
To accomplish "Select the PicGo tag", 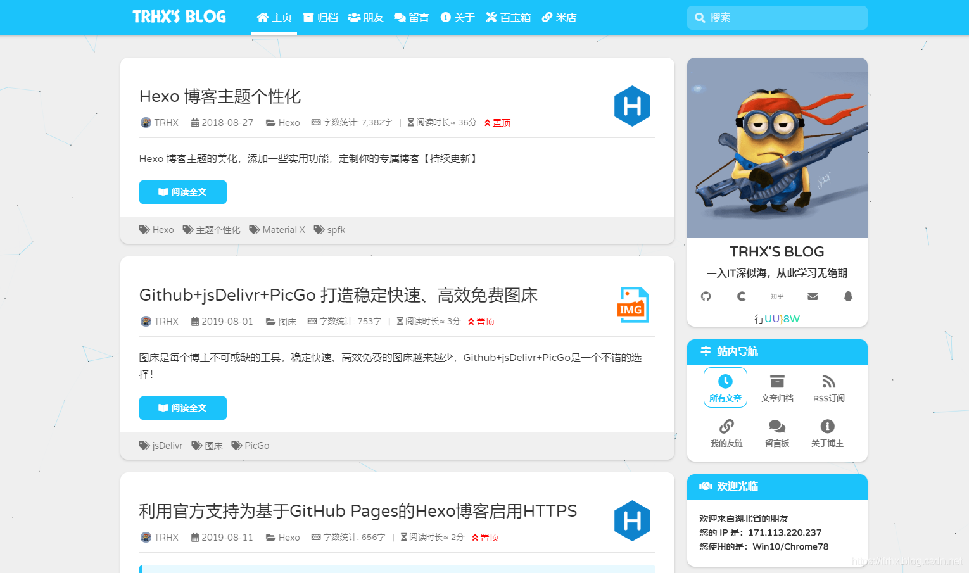I will click(x=250, y=446).
